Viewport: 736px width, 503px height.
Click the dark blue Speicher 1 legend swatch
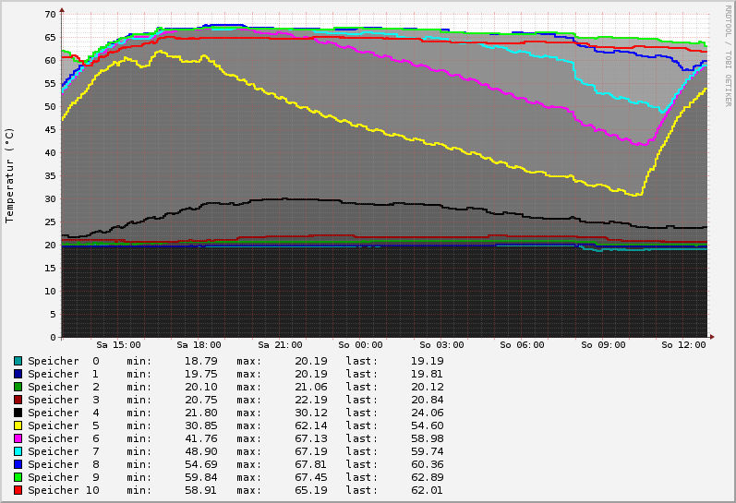click(18, 374)
